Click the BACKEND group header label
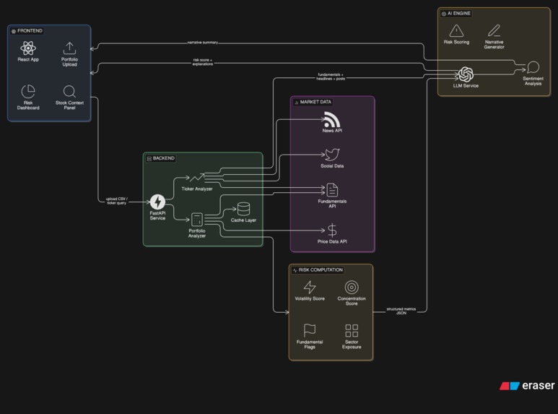The image size is (558, 414). point(160,158)
